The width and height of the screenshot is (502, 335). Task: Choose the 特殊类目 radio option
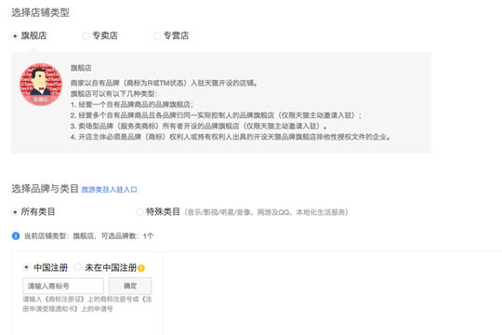(x=139, y=212)
